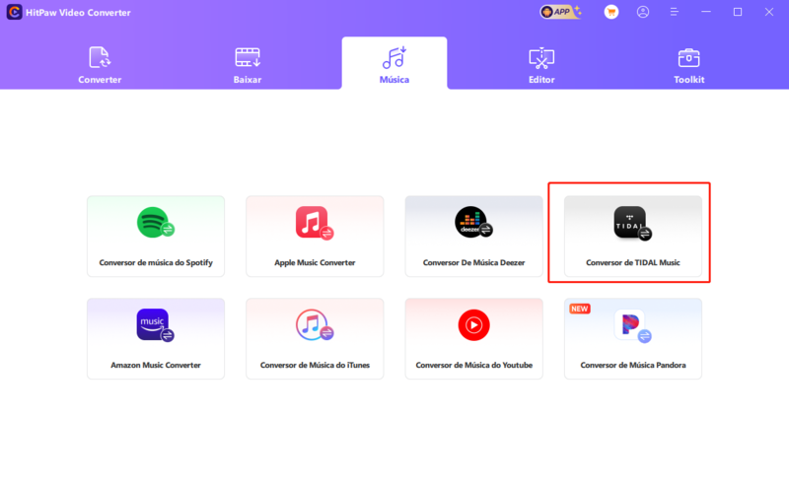Open the shopping cart store icon
Image resolution: width=789 pixels, height=486 pixels.
611,12
